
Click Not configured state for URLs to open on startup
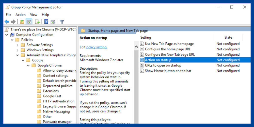click(228, 66)
